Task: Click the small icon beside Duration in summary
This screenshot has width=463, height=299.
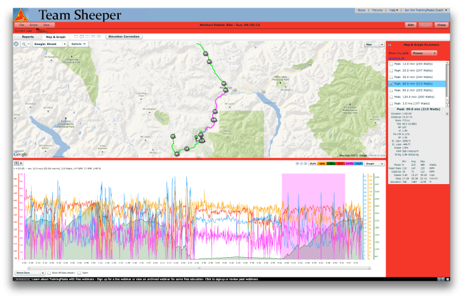Action: [x=447, y=114]
